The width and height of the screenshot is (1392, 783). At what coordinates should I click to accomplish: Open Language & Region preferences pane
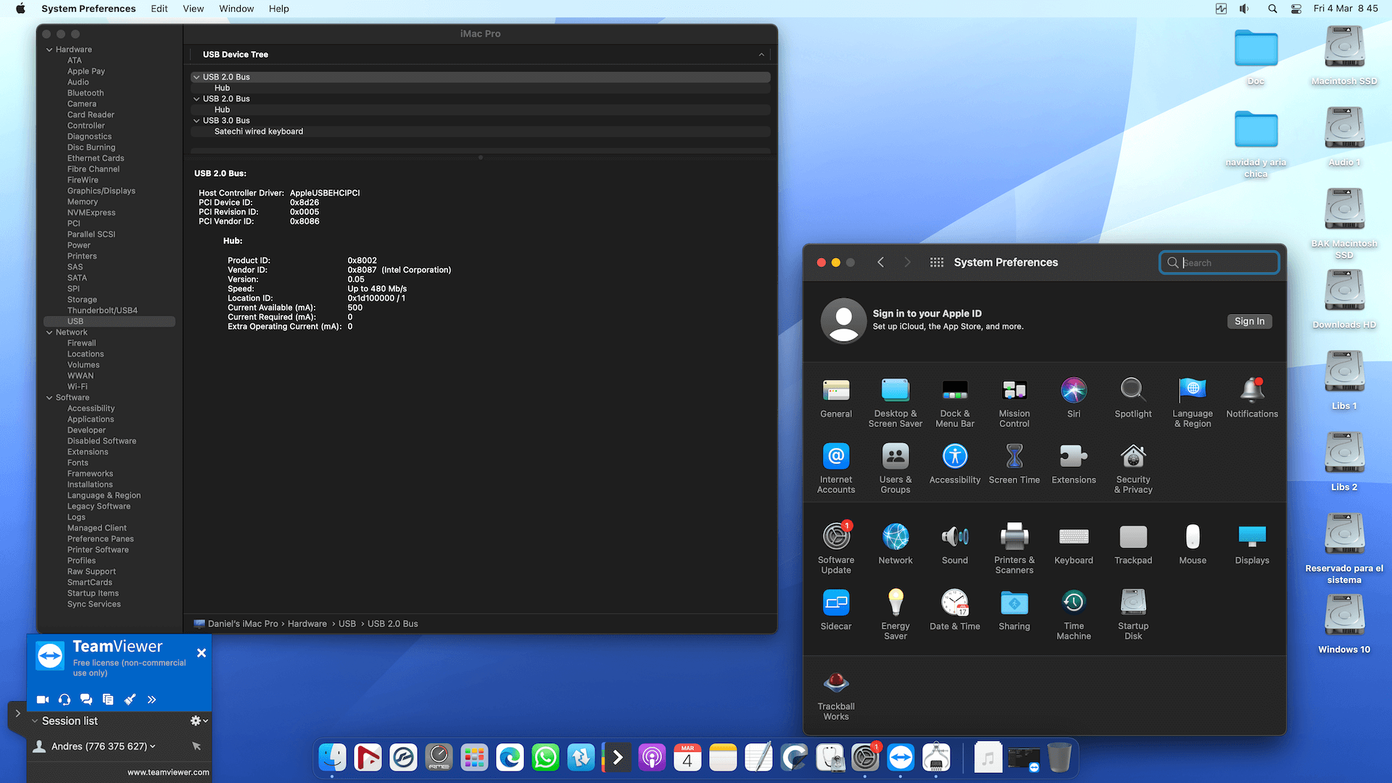[1193, 402]
